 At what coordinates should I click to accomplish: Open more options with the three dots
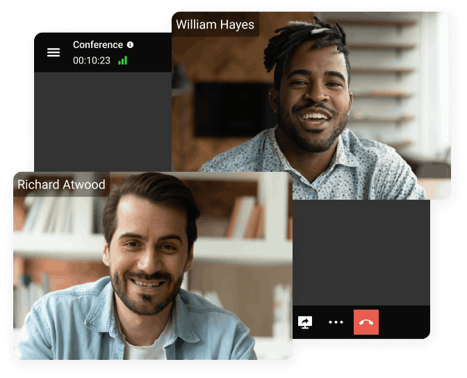[x=336, y=322]
